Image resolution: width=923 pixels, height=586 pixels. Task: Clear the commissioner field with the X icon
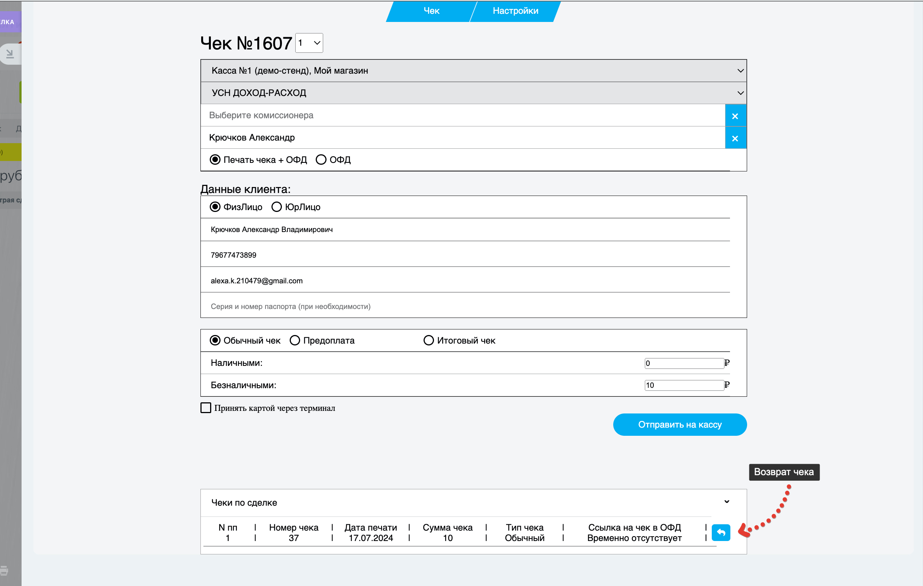click(x=735, y=116)
